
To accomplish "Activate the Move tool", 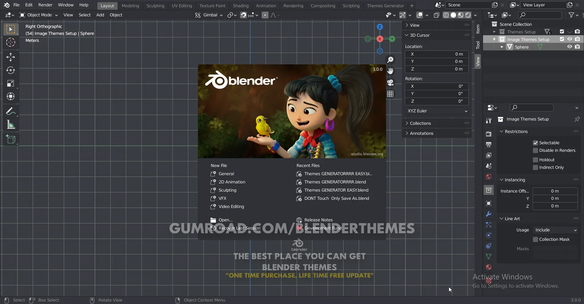I will click(11, 57).
